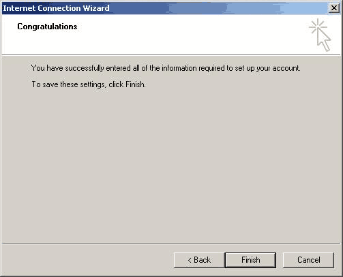Click the wizard cursor arrow icon
Image resolution: width=343 pixels, height=277 pixels.
(324, 39)
